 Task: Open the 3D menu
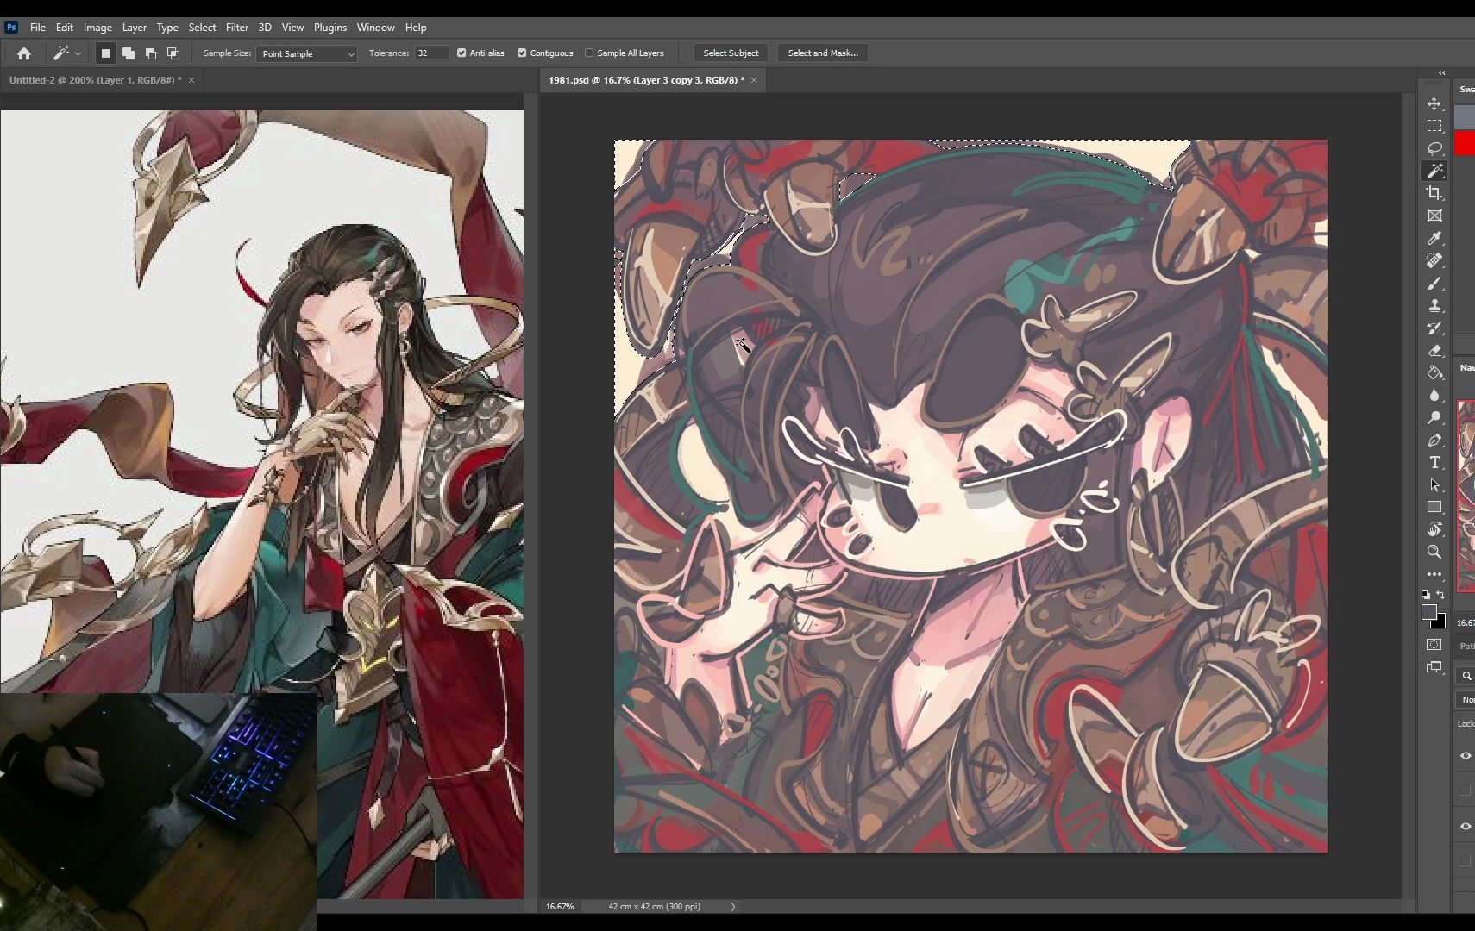[265, 28]
